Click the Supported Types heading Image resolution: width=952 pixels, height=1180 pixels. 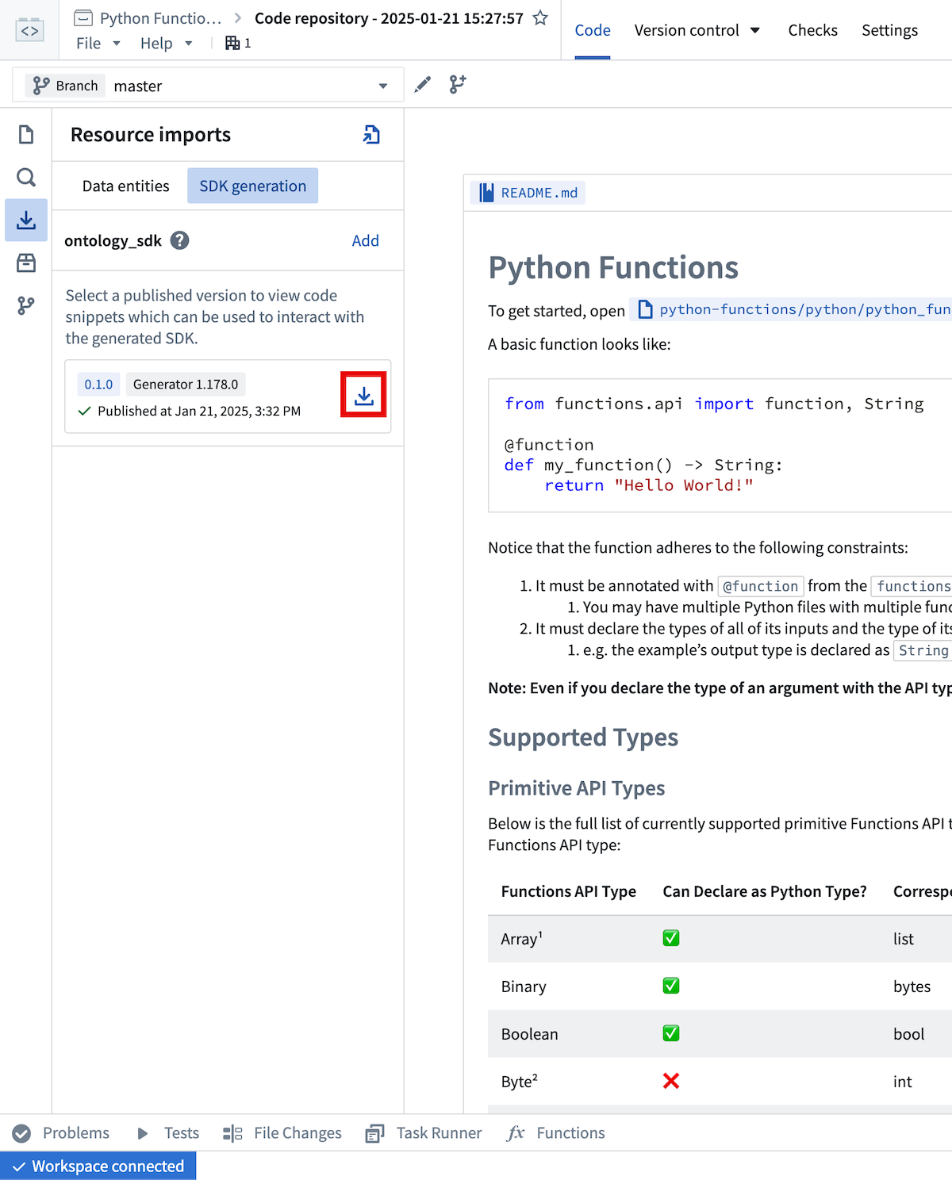point(583,737)
